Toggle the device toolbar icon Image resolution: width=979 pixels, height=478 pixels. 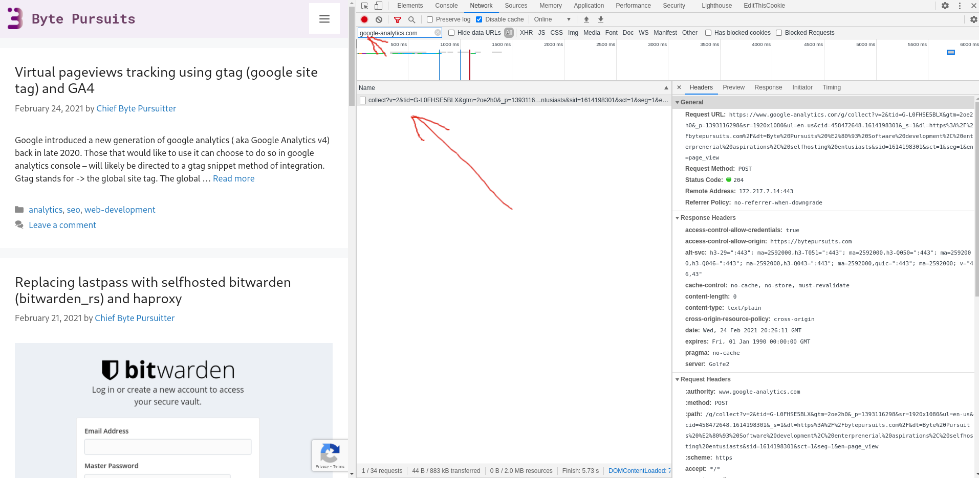(x=378, y=5)
